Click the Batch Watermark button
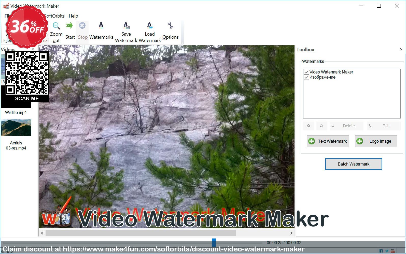 click(354, 164)
